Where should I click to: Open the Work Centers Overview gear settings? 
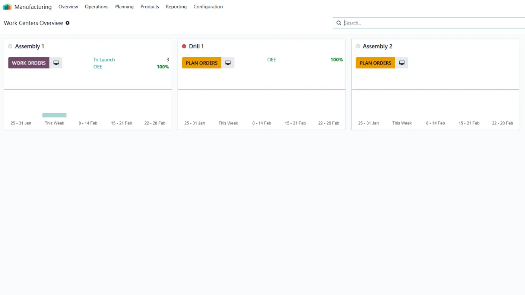click(x=68, y=23)
